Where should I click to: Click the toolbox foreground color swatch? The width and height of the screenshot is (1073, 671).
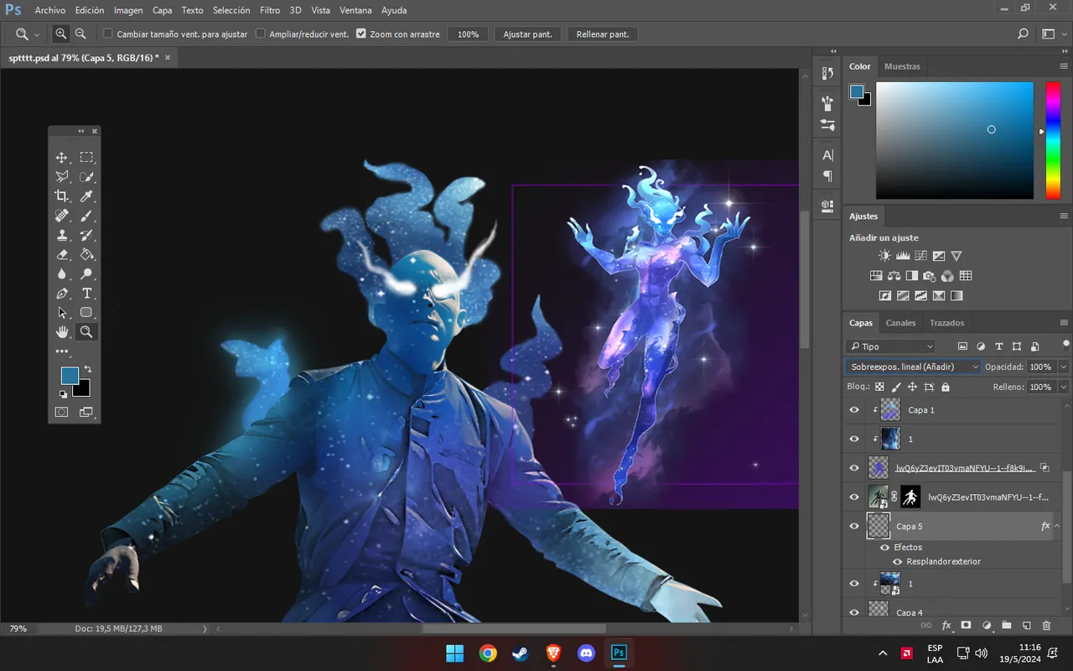coord(70,376)
